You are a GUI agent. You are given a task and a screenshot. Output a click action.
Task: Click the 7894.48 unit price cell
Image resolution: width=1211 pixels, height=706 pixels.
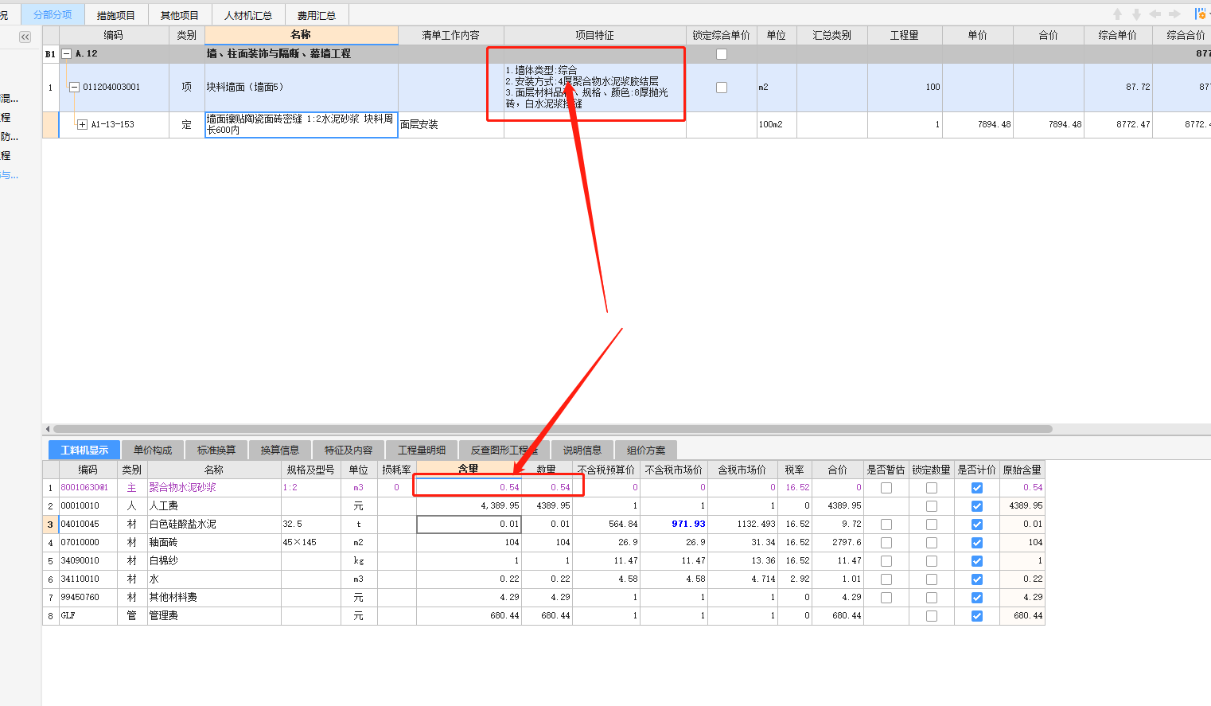point(978,125)
